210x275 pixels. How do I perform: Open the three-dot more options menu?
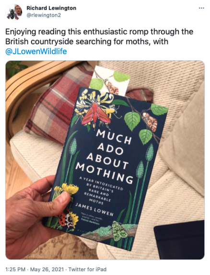click(201, 8)
